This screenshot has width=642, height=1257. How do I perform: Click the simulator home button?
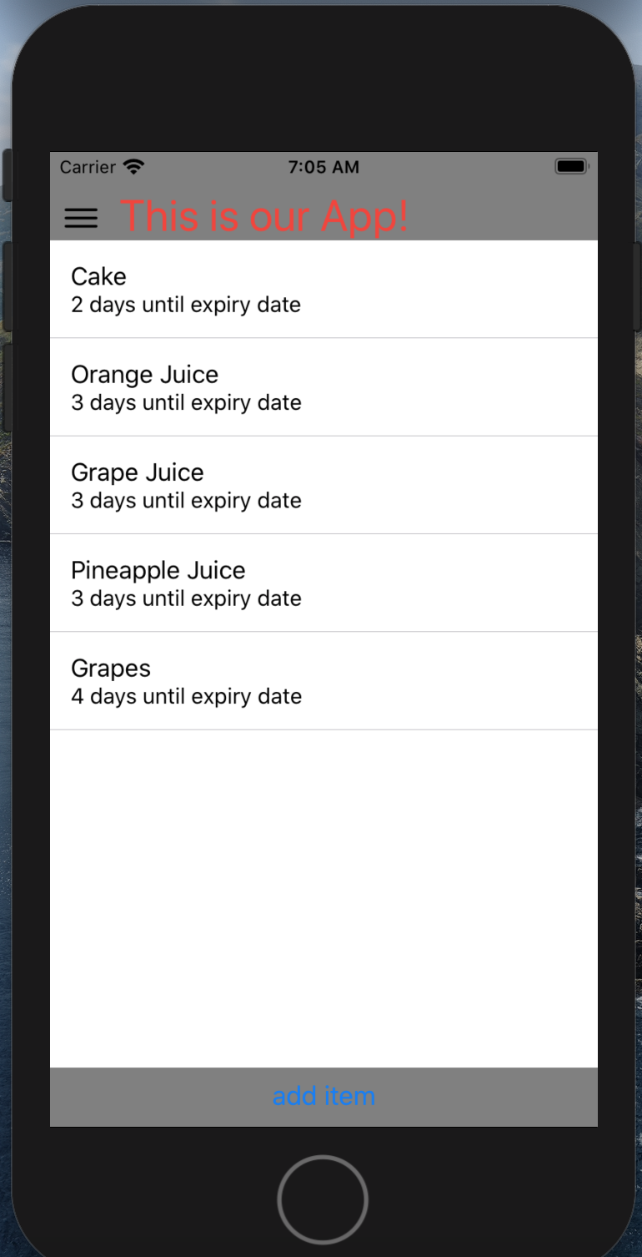[x=323, y=1200]
